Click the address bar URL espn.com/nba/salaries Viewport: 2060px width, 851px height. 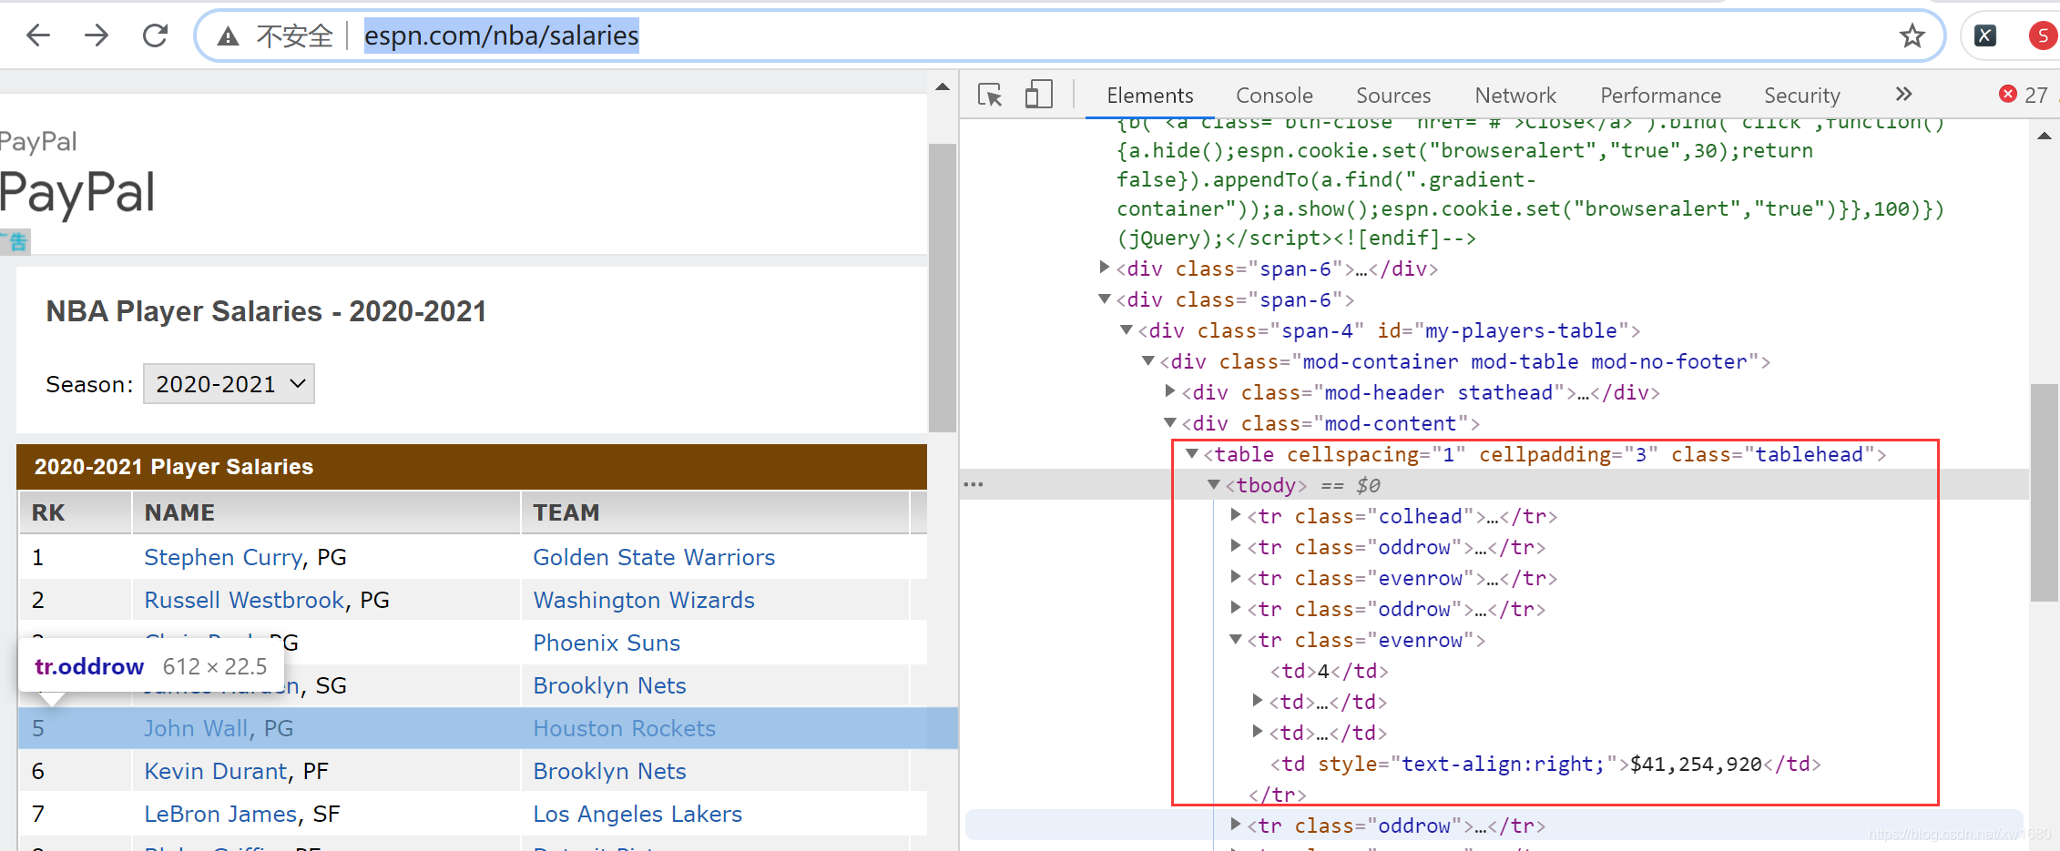pos(502,35)
